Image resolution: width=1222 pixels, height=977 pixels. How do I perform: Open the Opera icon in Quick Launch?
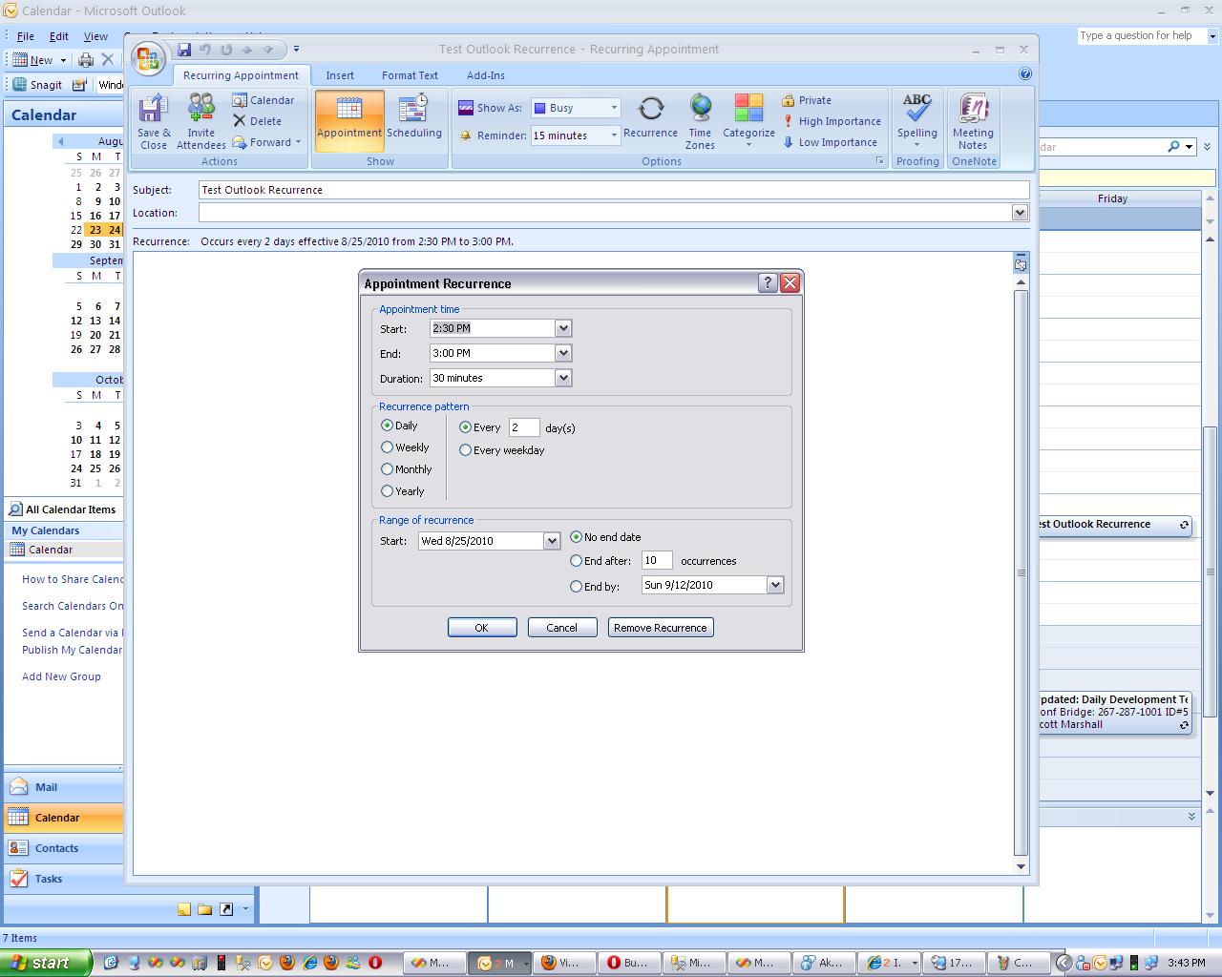click(376, 963)
